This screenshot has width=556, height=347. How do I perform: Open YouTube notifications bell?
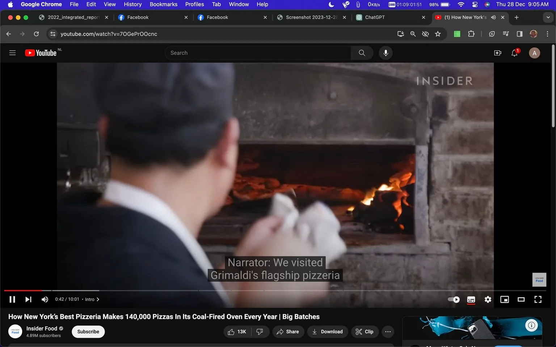(514, 53)
